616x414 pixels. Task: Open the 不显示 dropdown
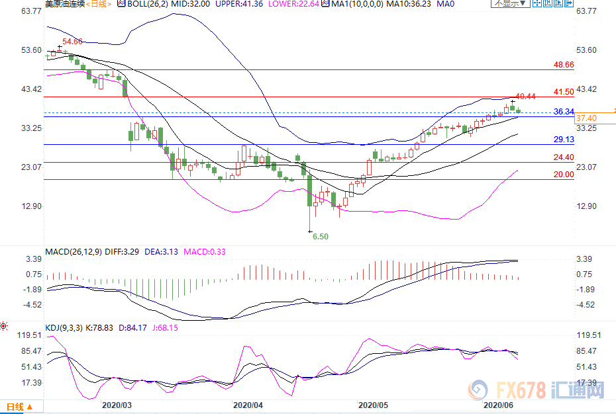pos(509,4)
